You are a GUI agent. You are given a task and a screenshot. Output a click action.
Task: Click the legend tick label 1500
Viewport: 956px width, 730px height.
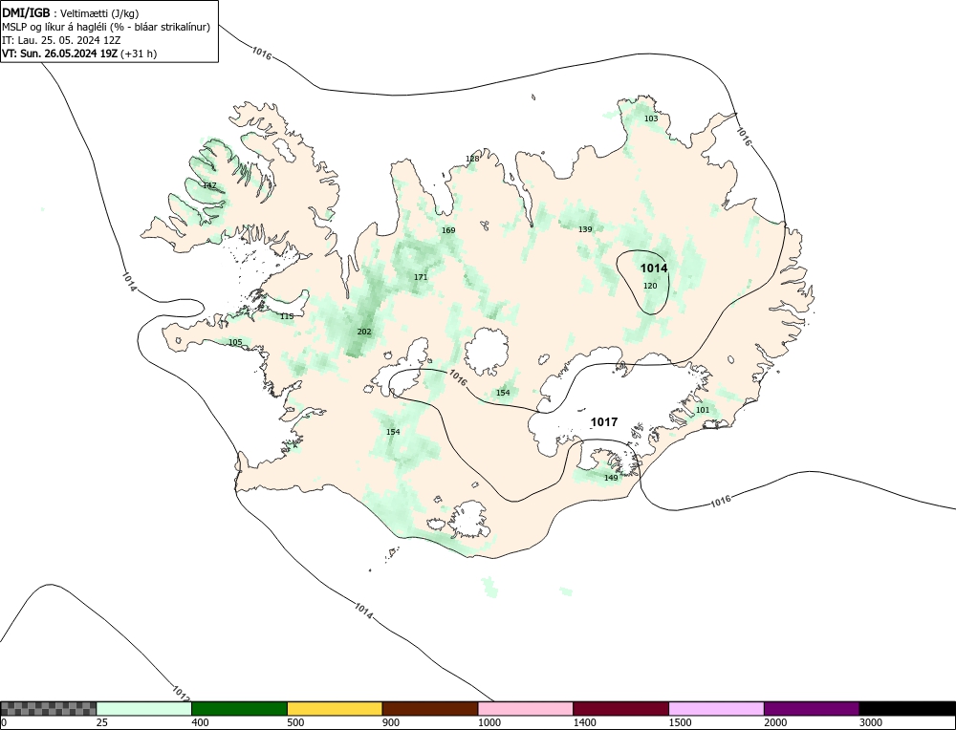click(x=681, y=722)
